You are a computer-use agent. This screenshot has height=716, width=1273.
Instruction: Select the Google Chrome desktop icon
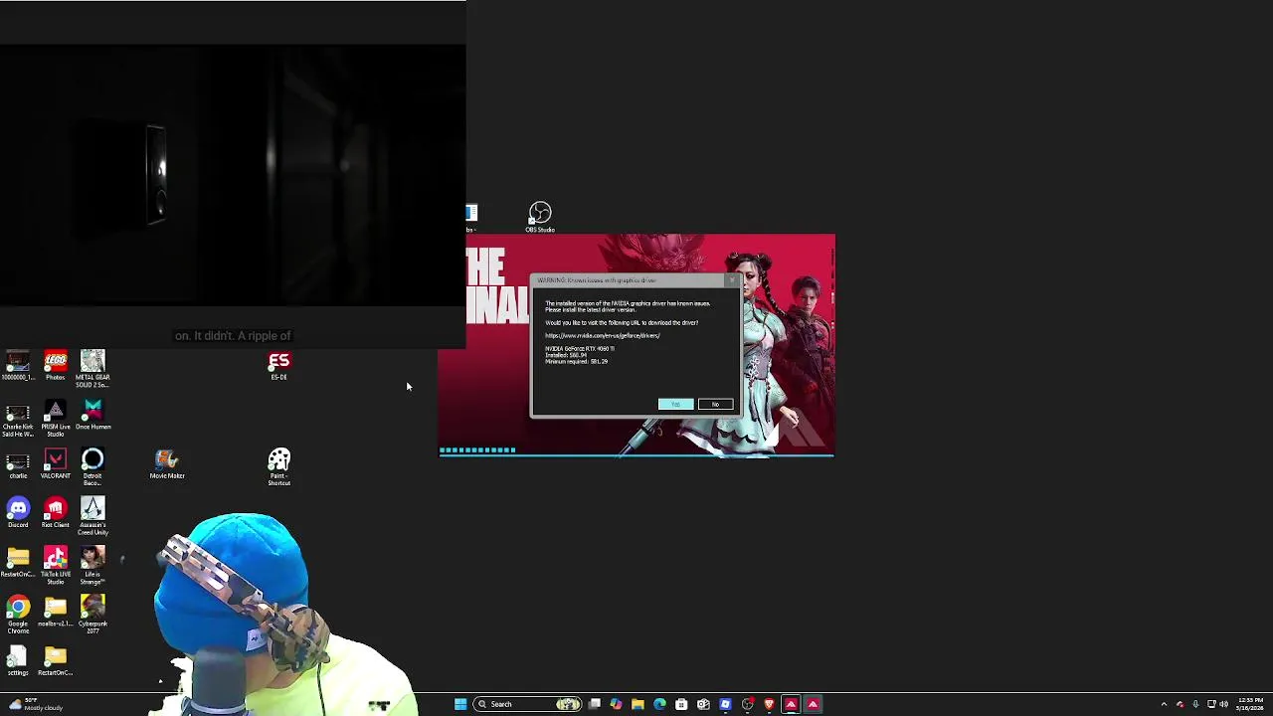coord(18,616)
